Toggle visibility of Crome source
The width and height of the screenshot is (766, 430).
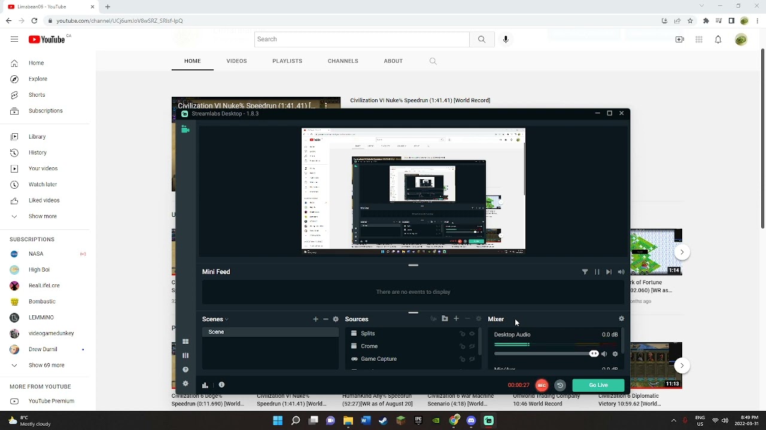tap(472, 346)
